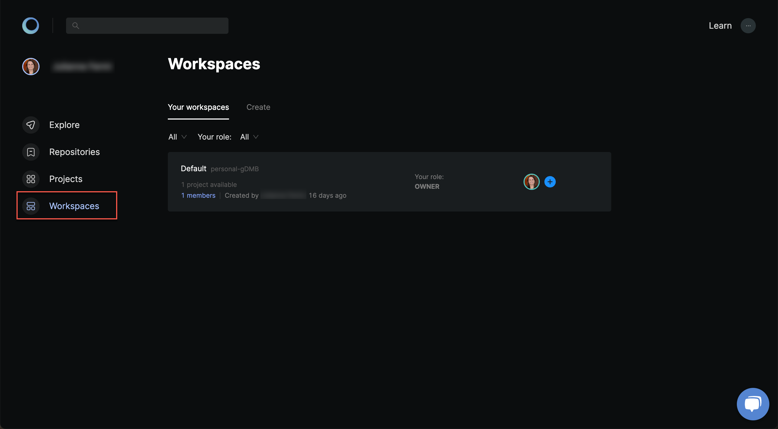778x429 pixels.
Task: Click the Learn navigation link
Action: [720, 25]
